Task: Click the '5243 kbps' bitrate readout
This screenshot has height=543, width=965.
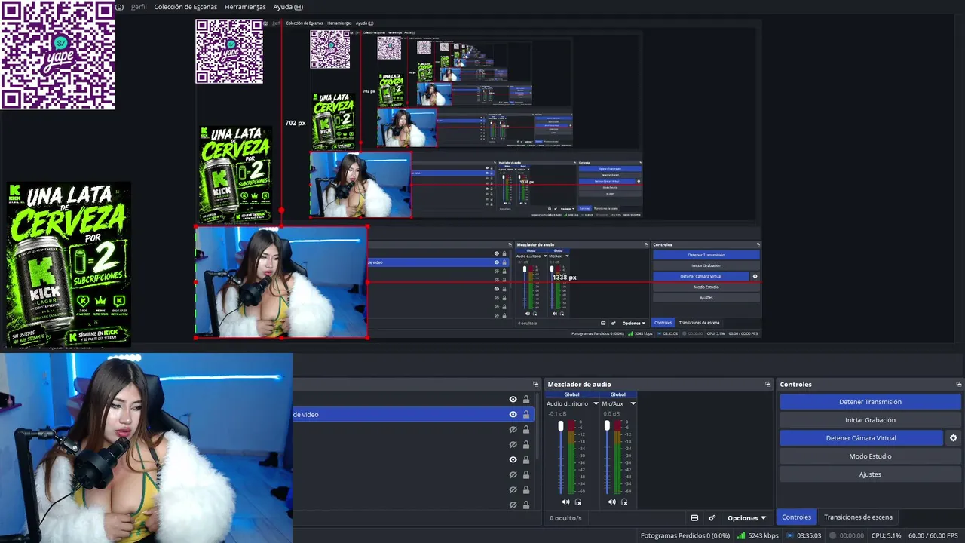Action: click(x=764, y=535)
